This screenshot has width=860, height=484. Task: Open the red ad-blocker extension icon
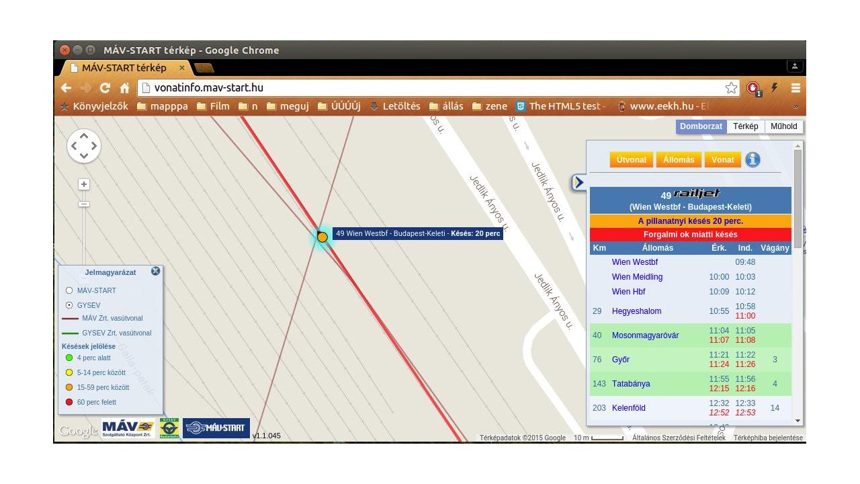click(x=753, y=88)
